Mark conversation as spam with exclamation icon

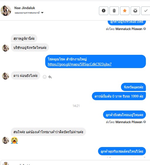click(x=103, y=11)
